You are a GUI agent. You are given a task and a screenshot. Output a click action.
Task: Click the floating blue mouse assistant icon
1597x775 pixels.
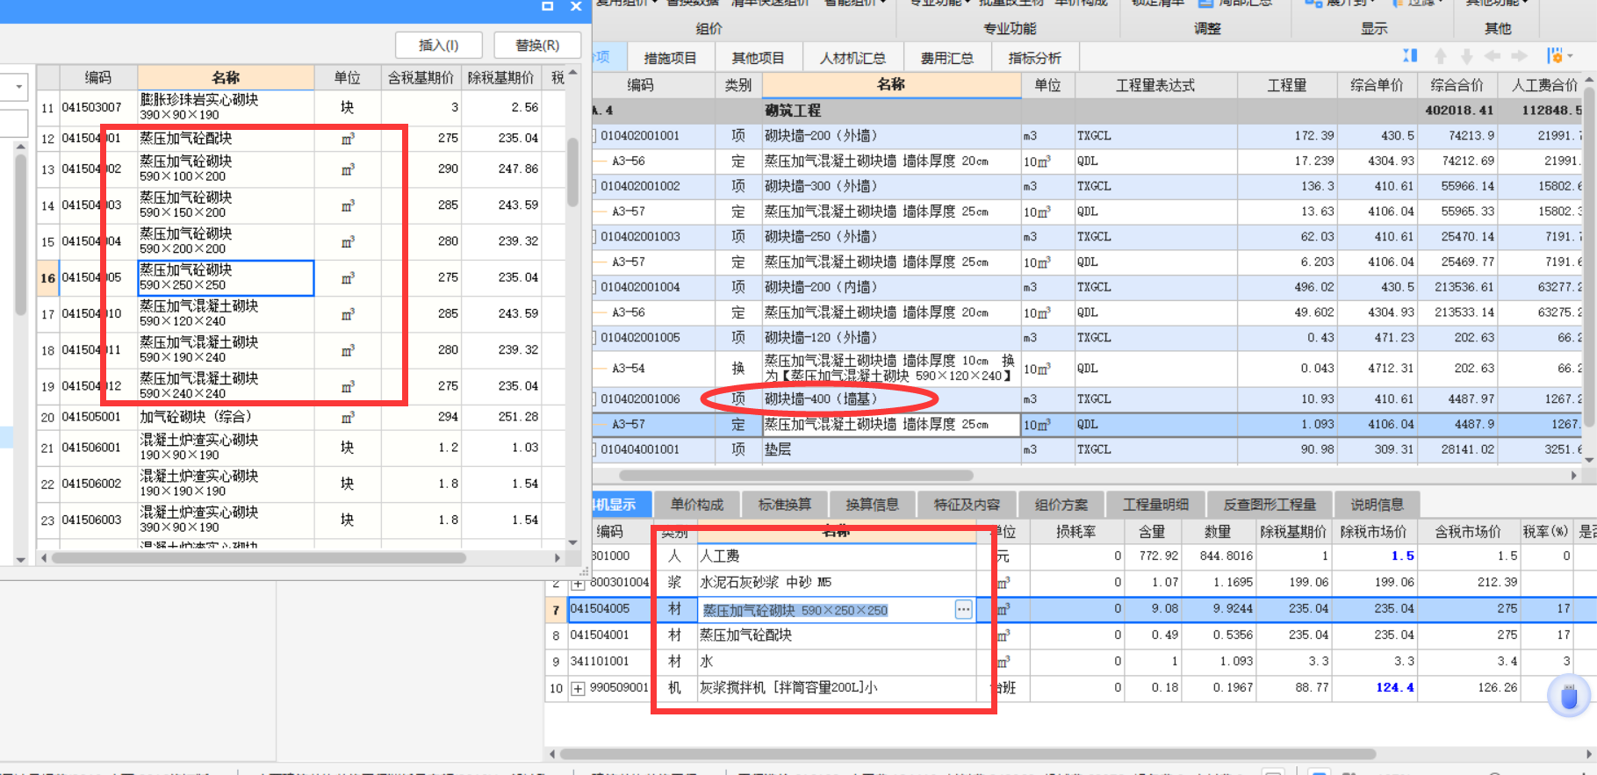click(x=1569, y=697)
